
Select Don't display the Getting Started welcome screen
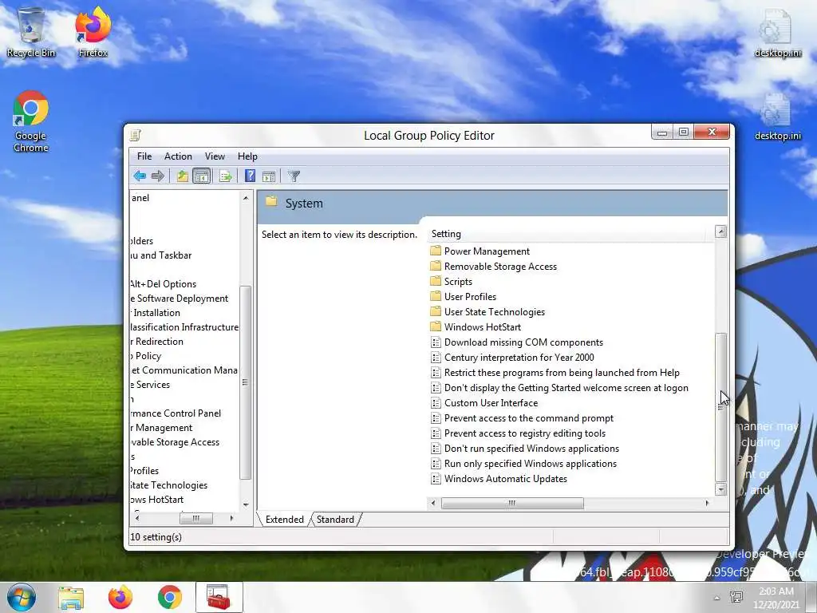click(560, 387)
